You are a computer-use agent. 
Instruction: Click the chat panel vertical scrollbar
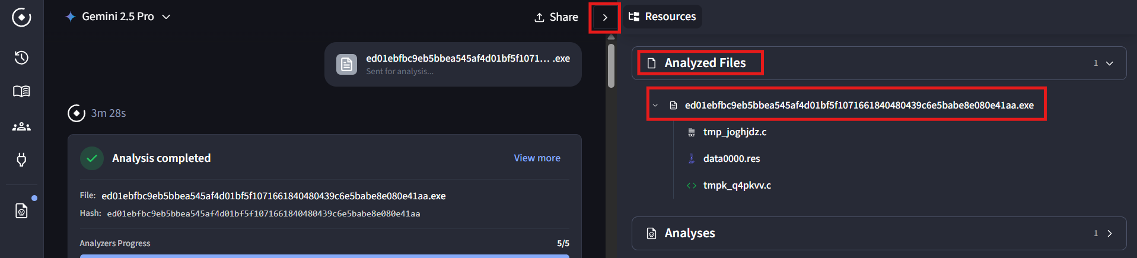[611, 65]
